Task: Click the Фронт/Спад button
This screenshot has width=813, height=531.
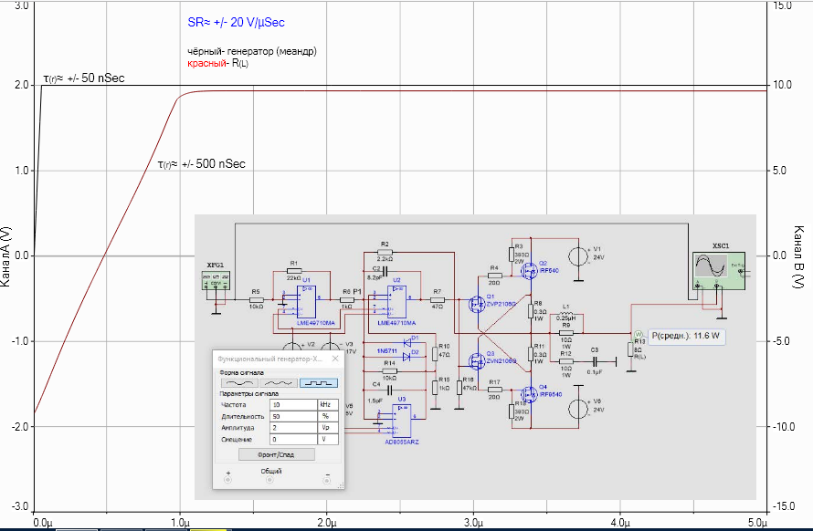Action: (277, 454)
